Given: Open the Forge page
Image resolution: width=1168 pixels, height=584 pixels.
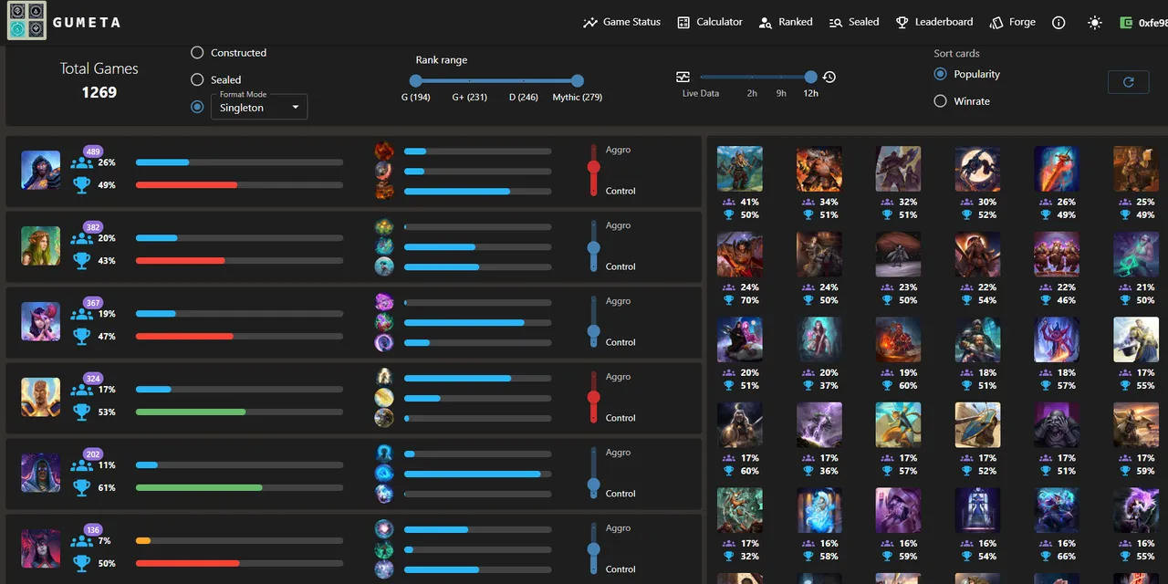Looking at the screenshot, I should click(x=1012, y=22).
